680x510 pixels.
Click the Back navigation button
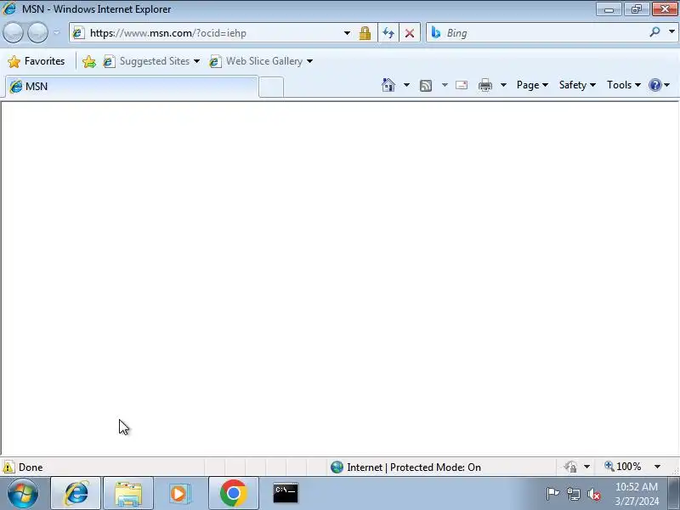pyautogui.click(x=14, y=32)
